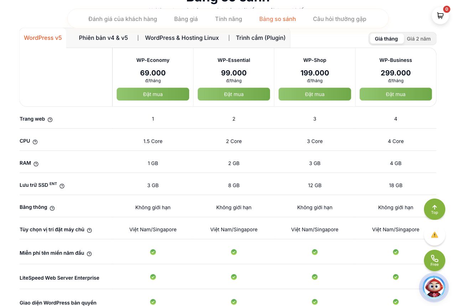Open the yellow warning triangle button

click(435, 235)
